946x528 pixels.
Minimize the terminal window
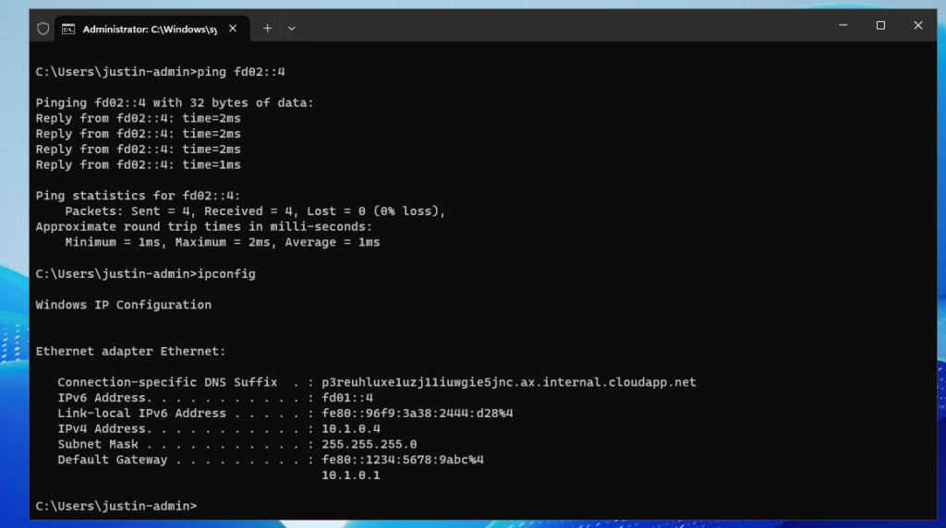[x=843, y=26]
